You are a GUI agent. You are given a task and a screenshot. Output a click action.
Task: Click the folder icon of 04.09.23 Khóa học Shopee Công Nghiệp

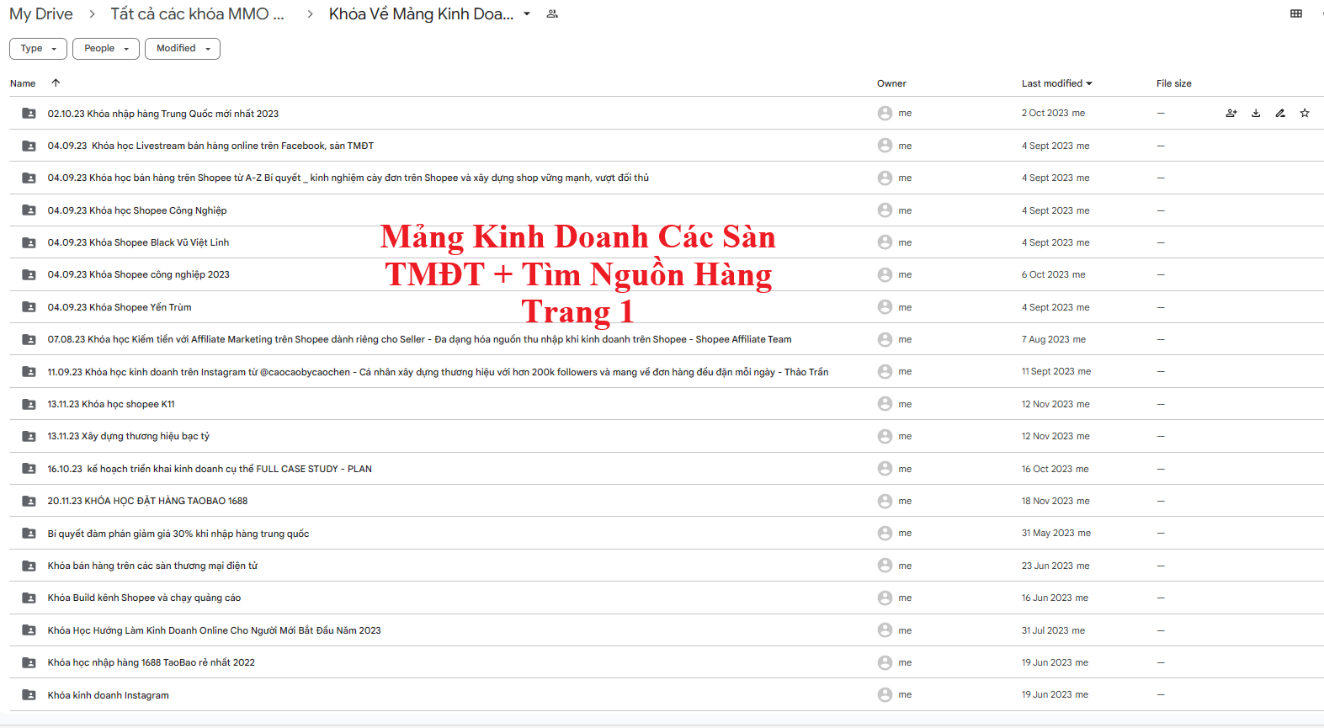29,210
